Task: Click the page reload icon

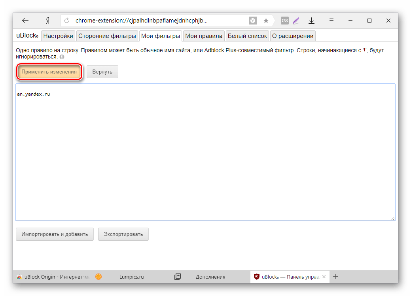Action: point(67,21)
